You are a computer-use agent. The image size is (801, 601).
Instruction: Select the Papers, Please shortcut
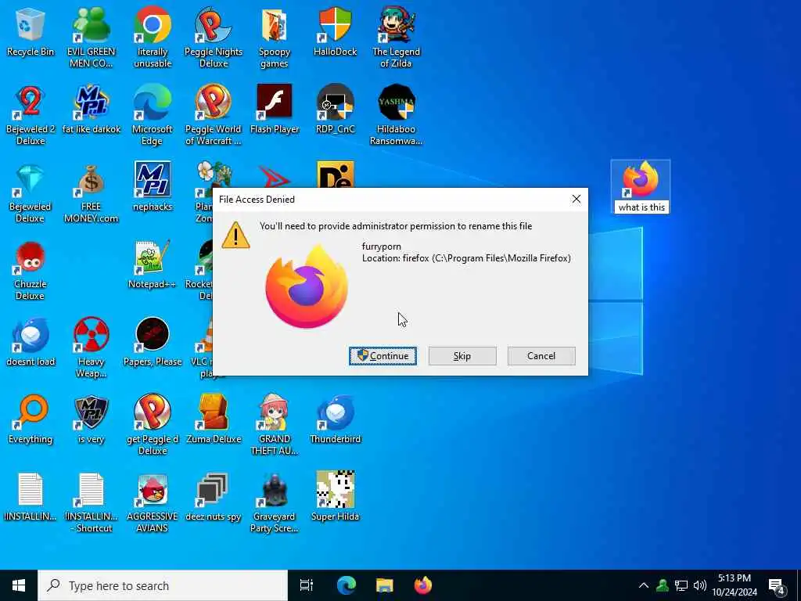pyautogui.click(x=153, y=343)
